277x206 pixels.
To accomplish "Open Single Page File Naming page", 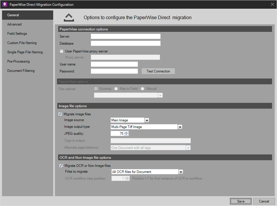I will click(x=28, y=52).
